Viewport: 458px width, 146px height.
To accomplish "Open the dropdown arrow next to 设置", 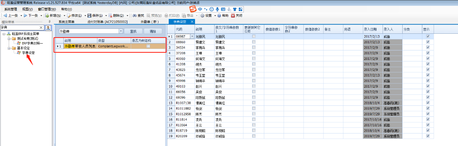I will pyautogui.click(x=215, y=16).
